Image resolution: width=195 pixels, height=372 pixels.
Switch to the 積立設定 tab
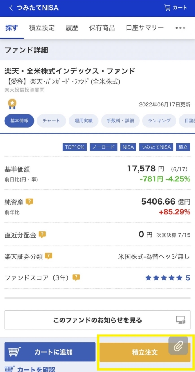coord(42,28)
